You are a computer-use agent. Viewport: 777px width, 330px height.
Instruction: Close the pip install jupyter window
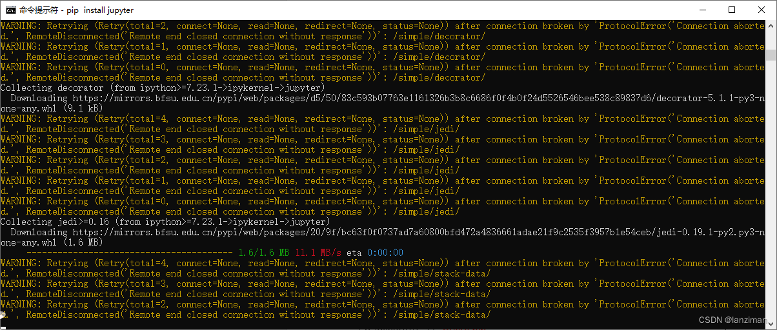point(761,10)
